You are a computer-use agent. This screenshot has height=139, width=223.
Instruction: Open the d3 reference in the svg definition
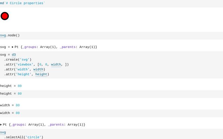[14, 55]
